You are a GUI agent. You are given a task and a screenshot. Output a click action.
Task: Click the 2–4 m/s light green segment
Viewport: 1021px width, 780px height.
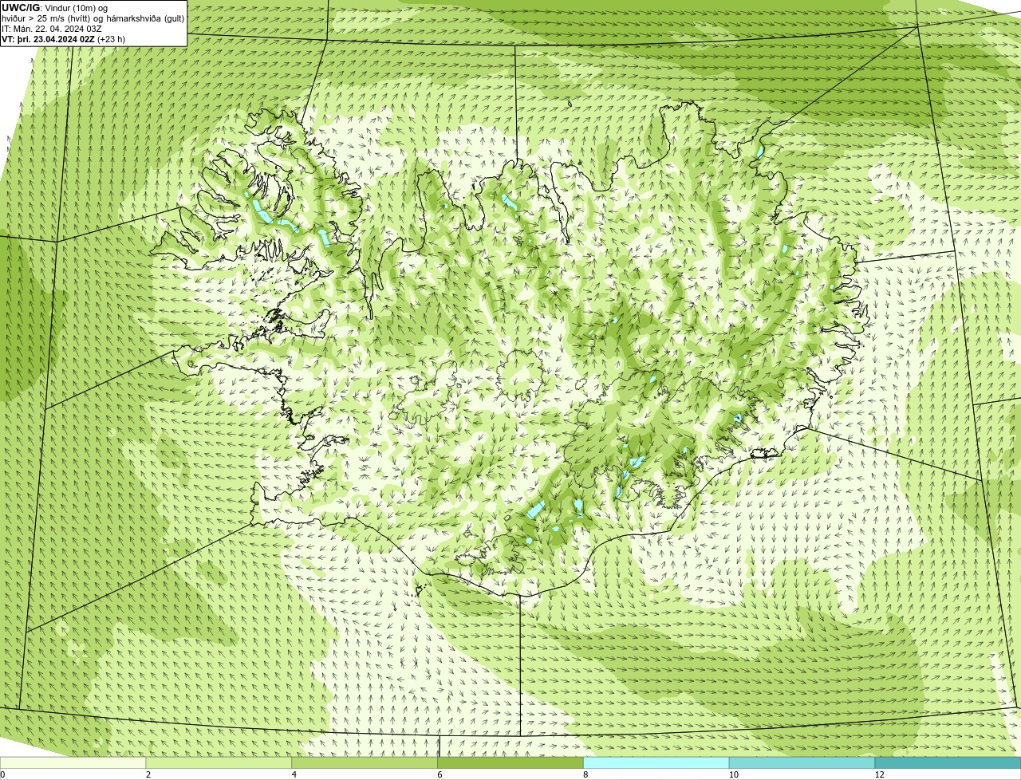click(x=219, y=762)
